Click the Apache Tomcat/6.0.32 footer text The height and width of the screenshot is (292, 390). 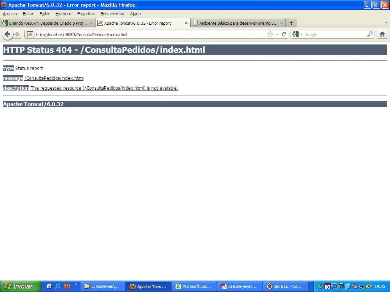34,104
